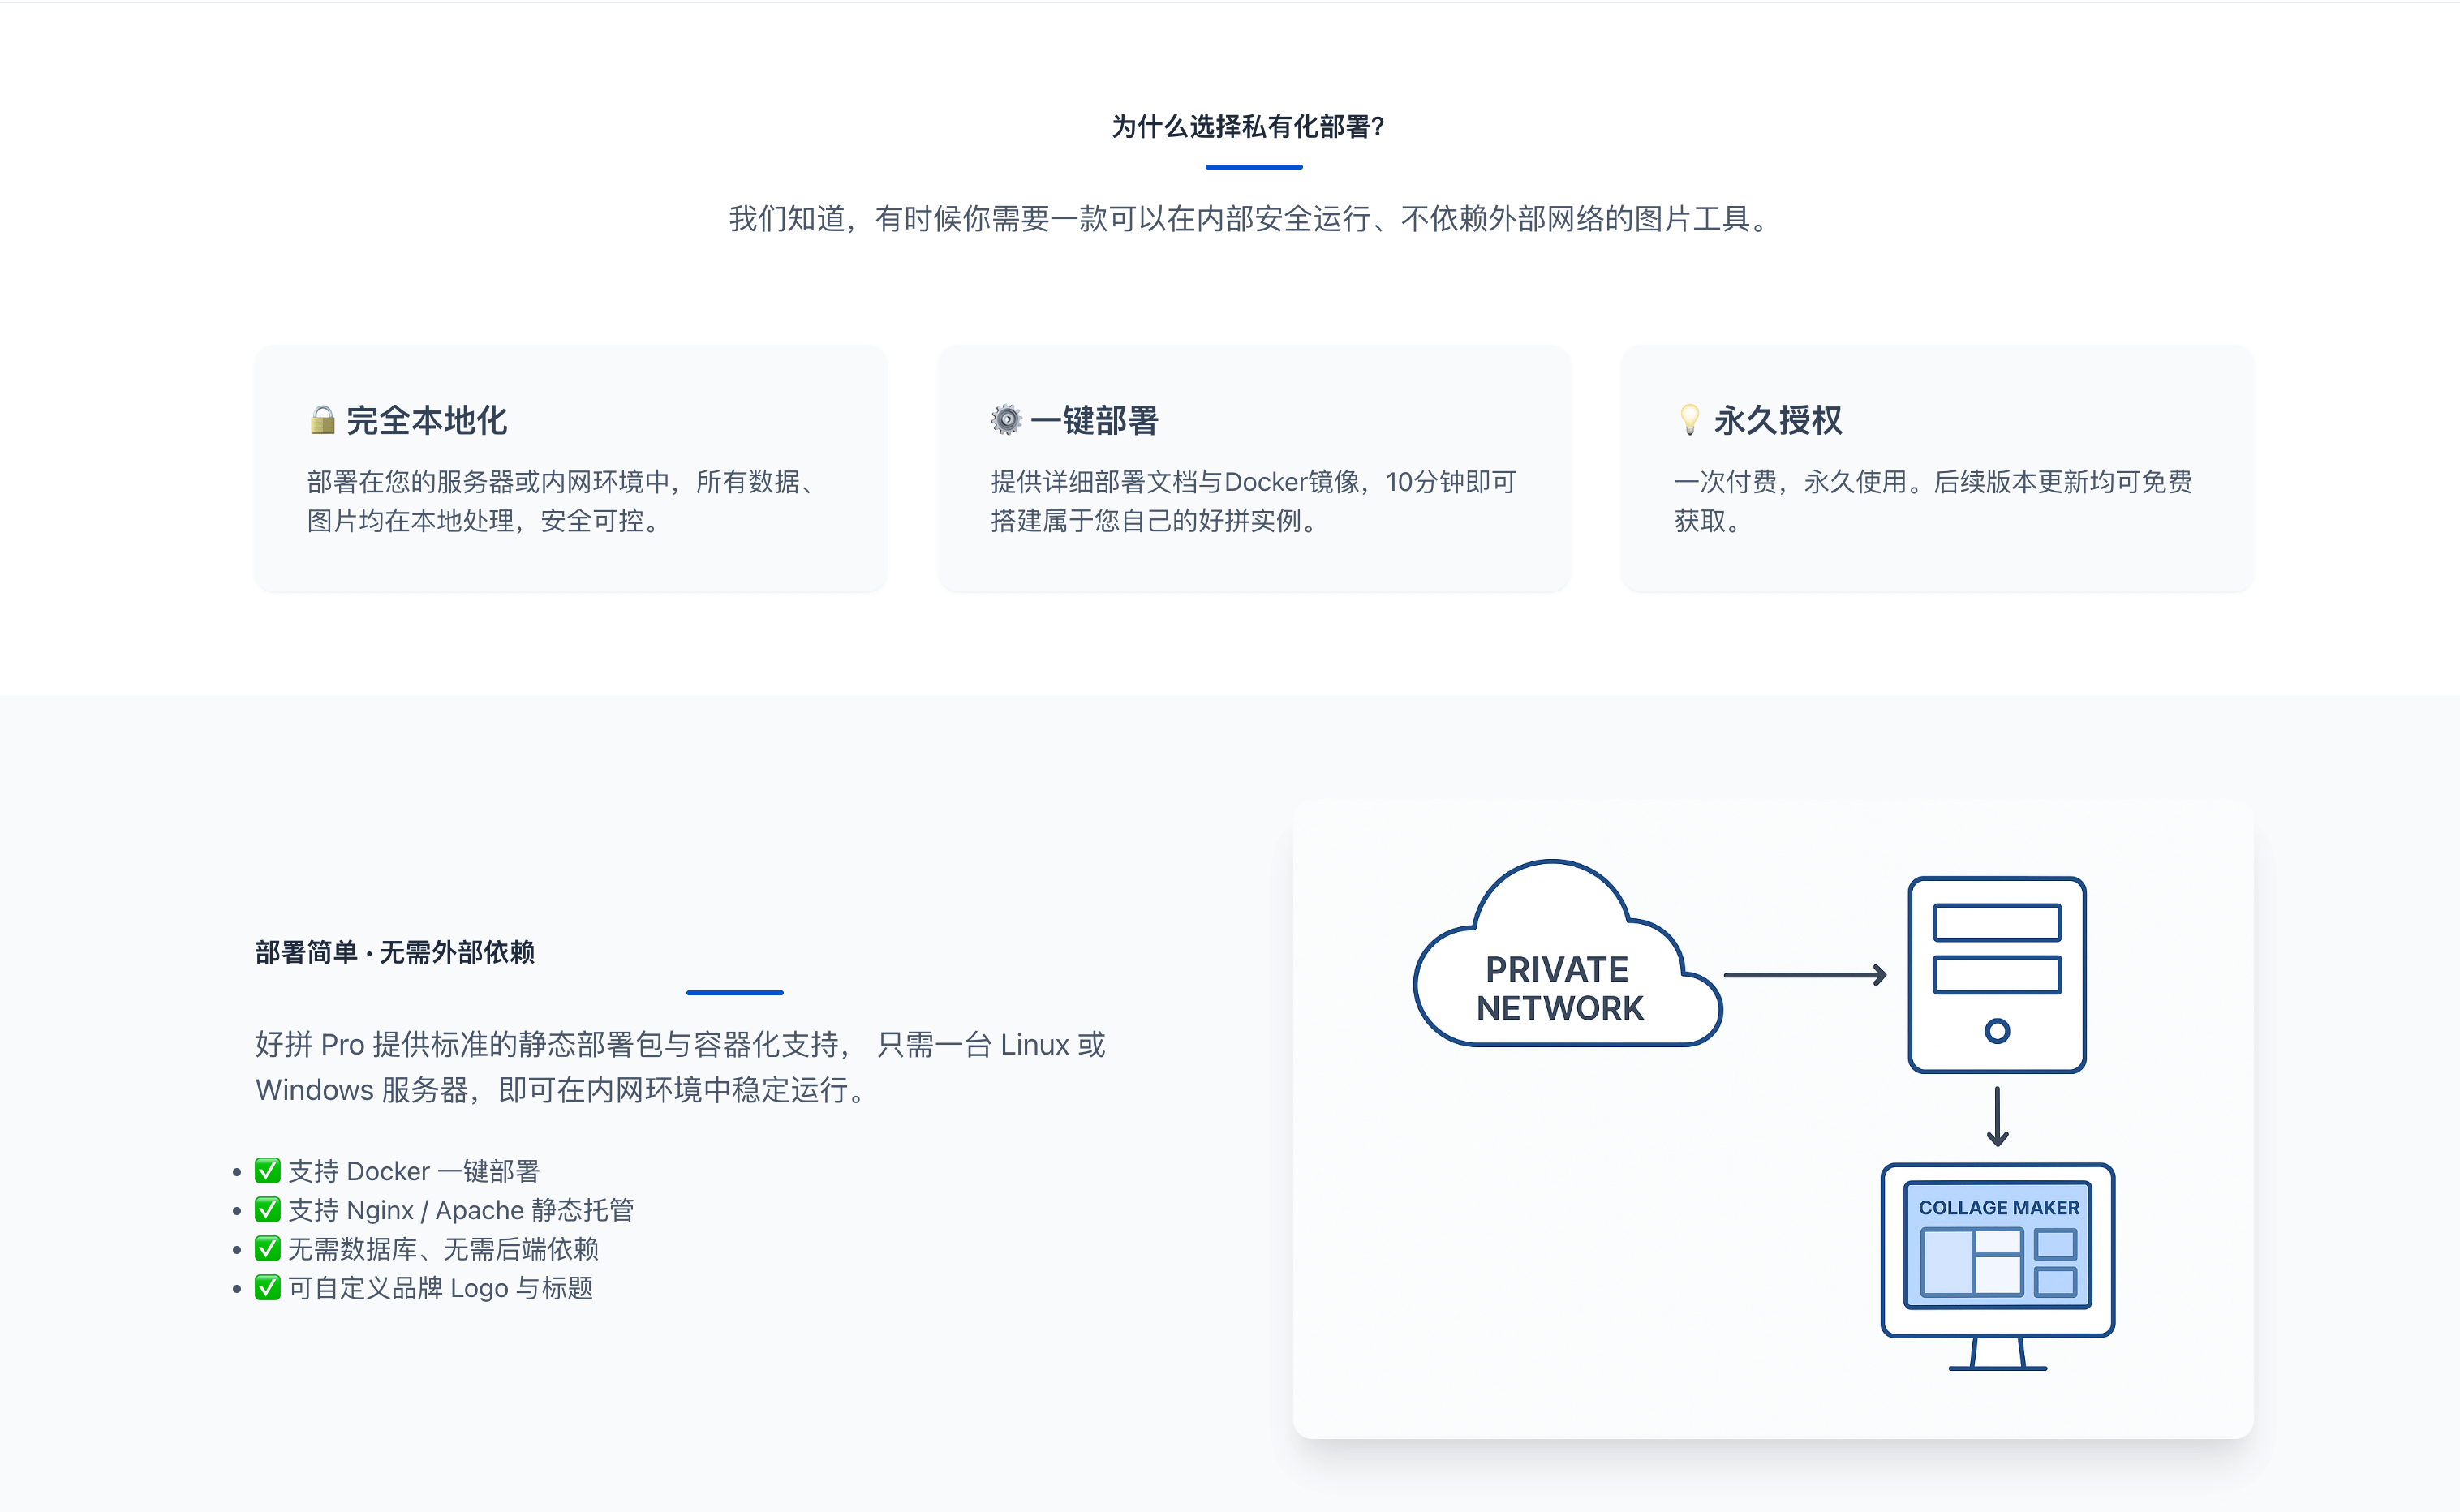Click the 一键部署 card heading
The width and height of the screenshot is (2460, 1512).
tap(1094, 420)
